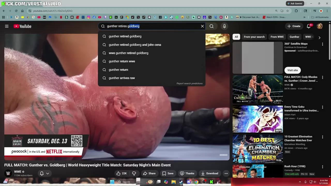This screenshot has width=331, height=186.
Task: Click the magnifier search submit button
Action: [x=212, y=26]
